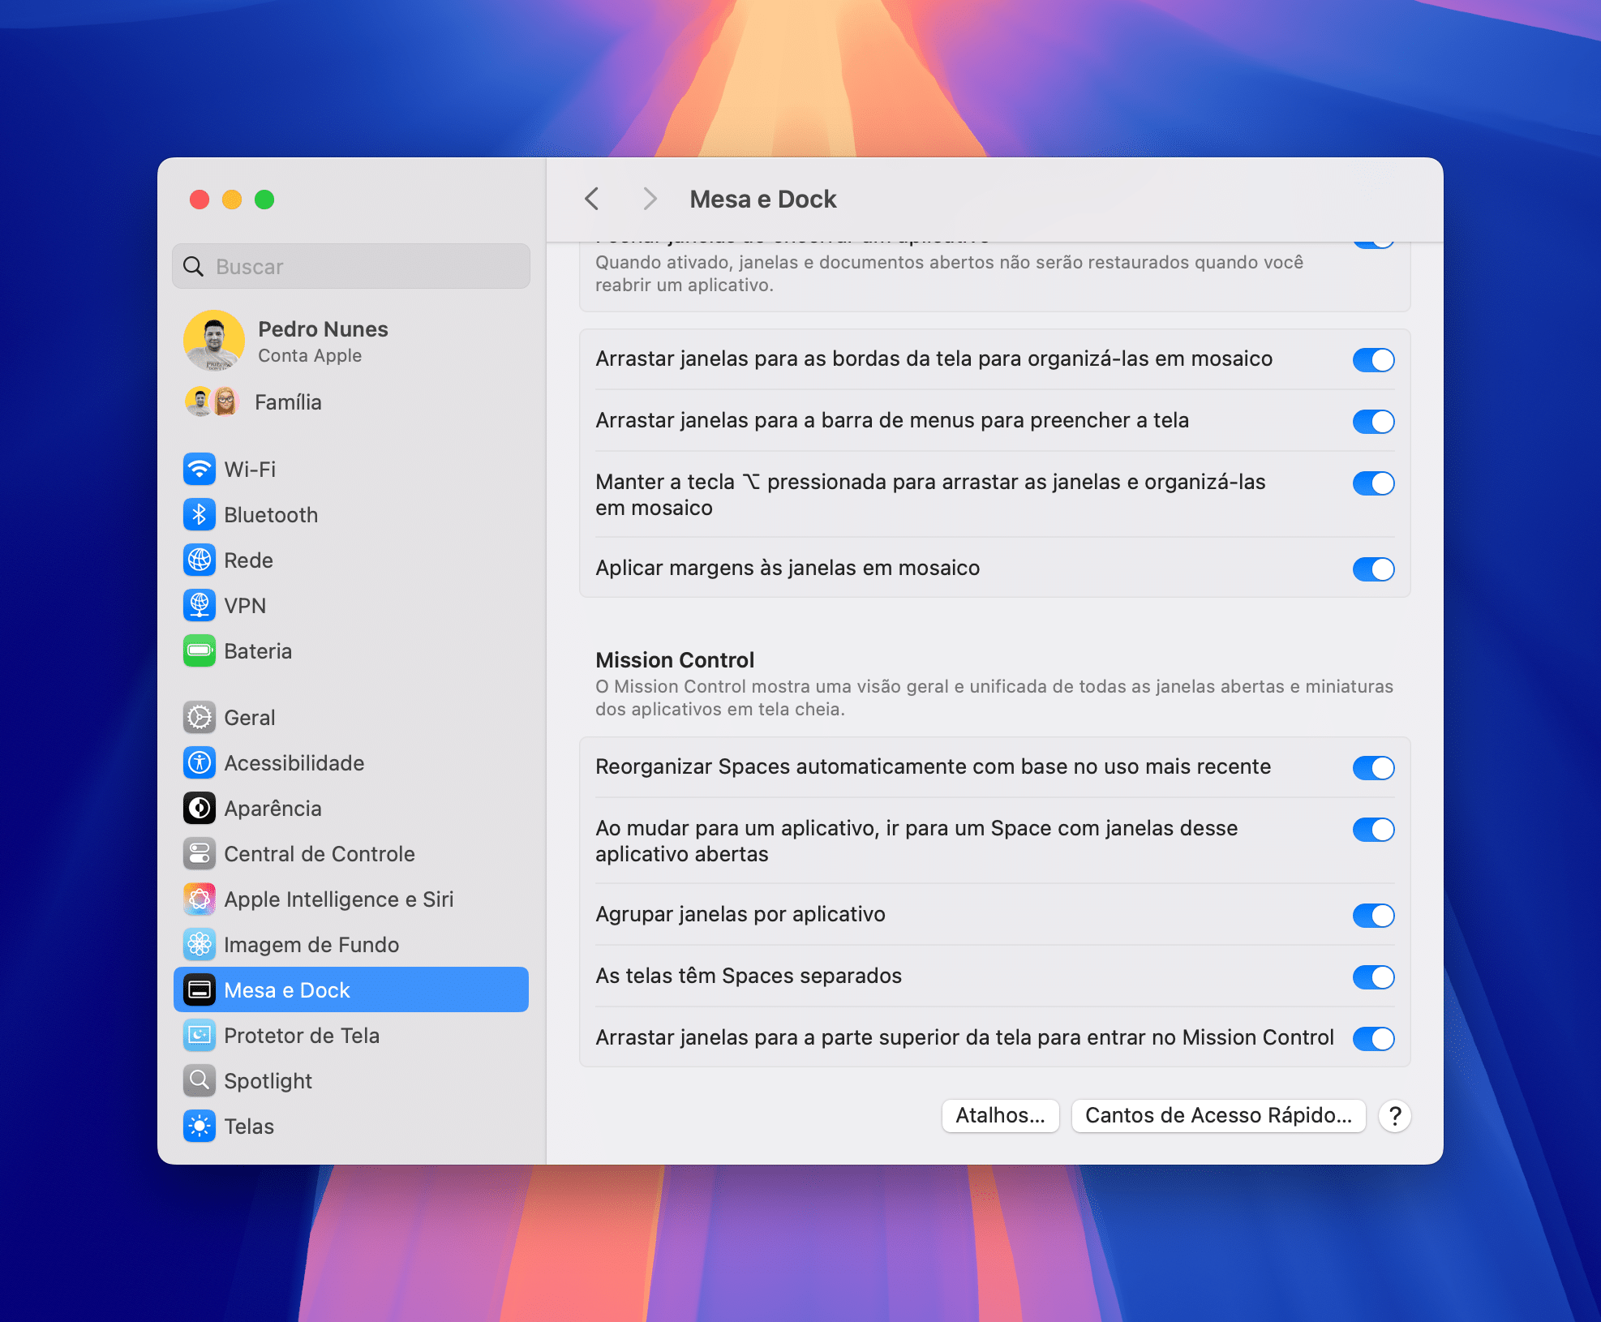Toggle drag windows to top for Mission Control
The image size is (1601, 1322).
pyautogui.click(x=1373, y=1038)
